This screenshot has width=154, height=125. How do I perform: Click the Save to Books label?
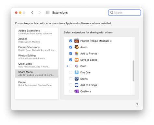click(89, 60)
